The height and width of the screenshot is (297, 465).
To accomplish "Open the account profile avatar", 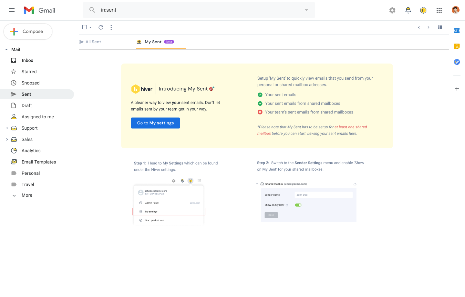I will point(456,10).
